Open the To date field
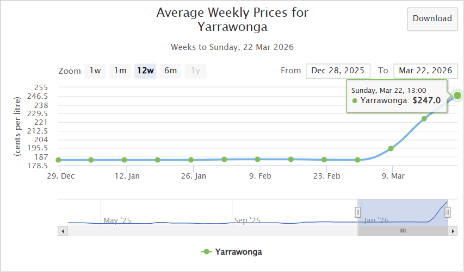The image size is (464, 272). (425, 71)
